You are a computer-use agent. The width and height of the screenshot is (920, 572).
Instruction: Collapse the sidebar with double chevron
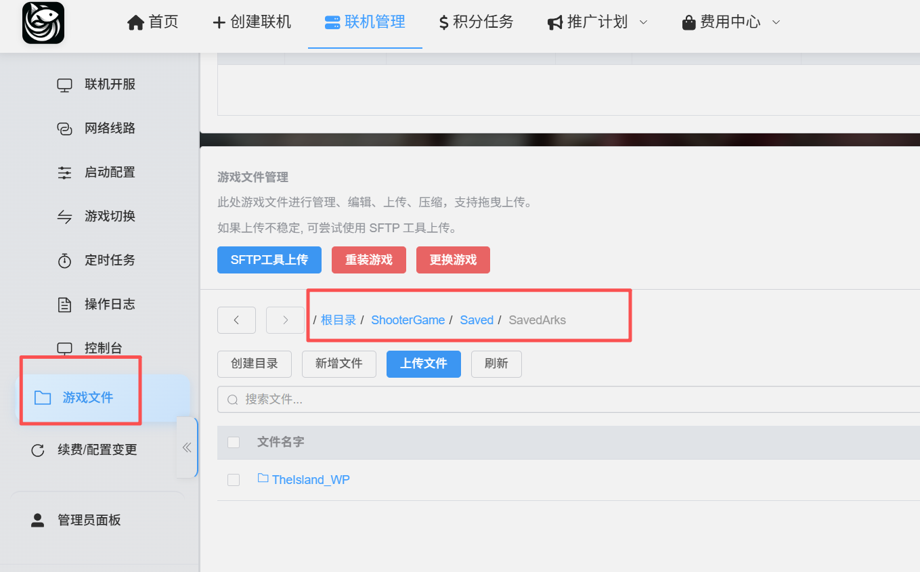pos(187,447)
